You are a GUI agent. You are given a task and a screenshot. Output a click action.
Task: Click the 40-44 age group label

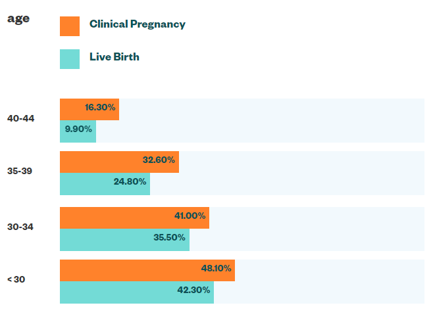tap(20, 119)
